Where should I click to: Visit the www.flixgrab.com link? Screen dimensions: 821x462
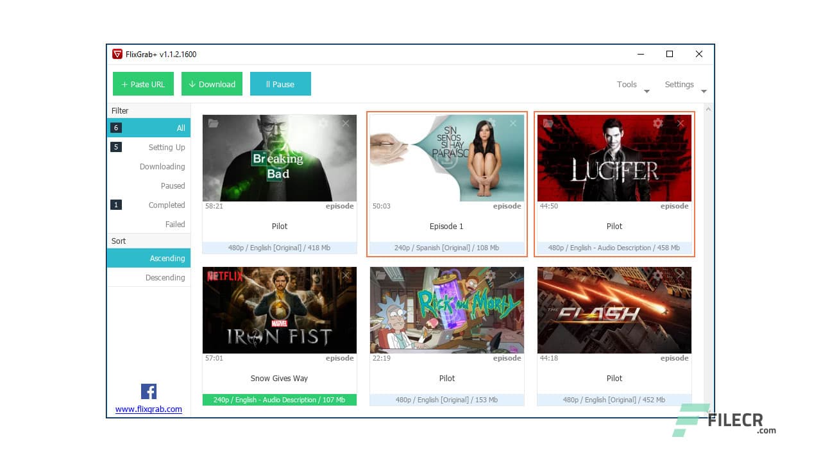tap(148, 409)
